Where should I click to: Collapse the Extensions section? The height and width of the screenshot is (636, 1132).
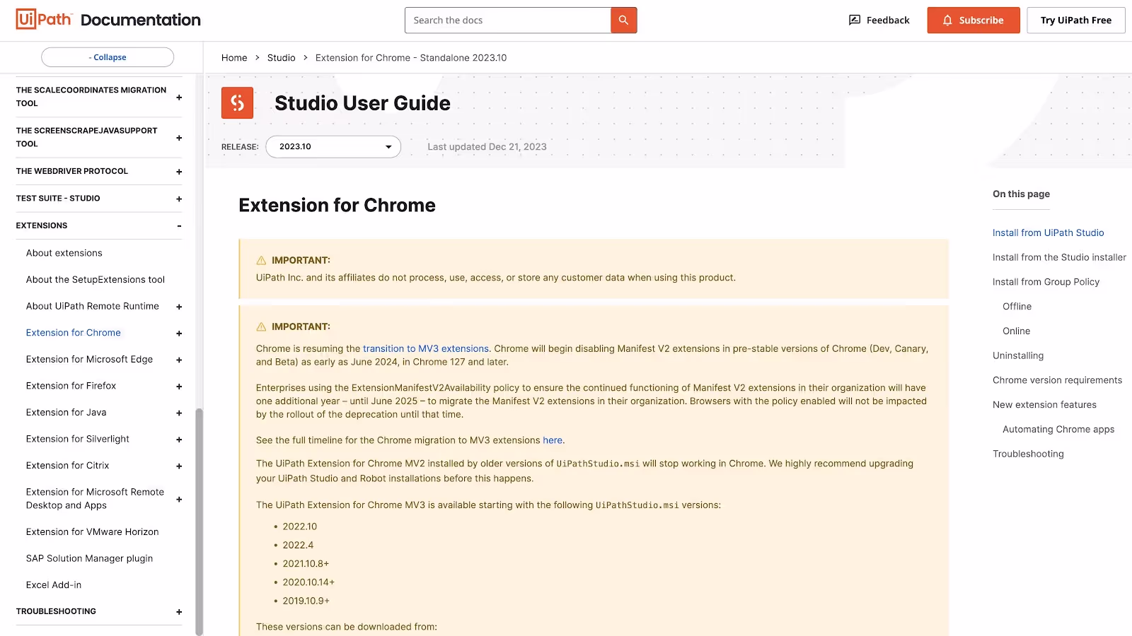point(179,226)
